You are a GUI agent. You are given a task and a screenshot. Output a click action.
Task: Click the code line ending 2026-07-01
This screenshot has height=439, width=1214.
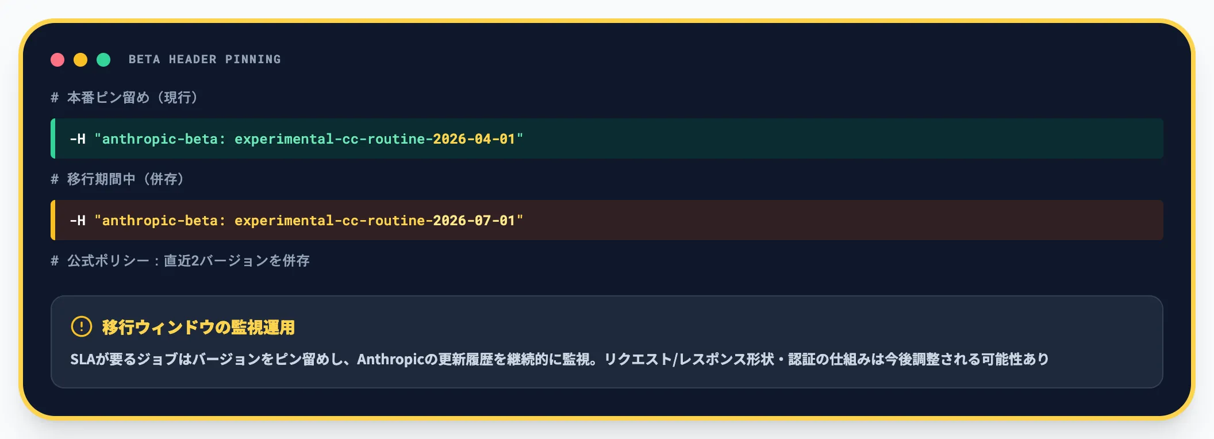click(x=607, y=220)
